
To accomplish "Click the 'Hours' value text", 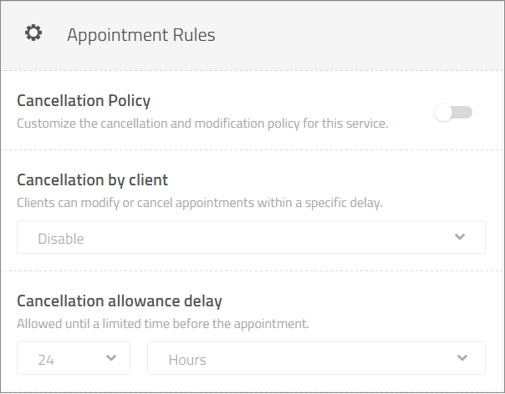I will click(187, 360).
